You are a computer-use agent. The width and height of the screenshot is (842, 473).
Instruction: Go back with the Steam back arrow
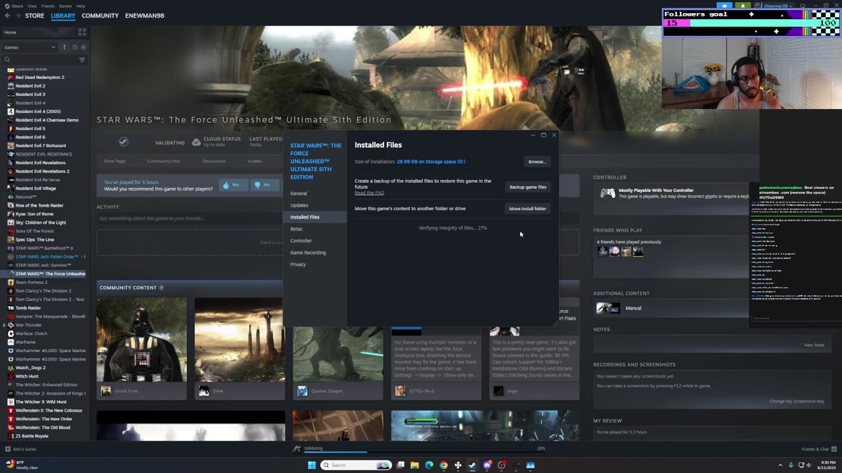(7, 16)
